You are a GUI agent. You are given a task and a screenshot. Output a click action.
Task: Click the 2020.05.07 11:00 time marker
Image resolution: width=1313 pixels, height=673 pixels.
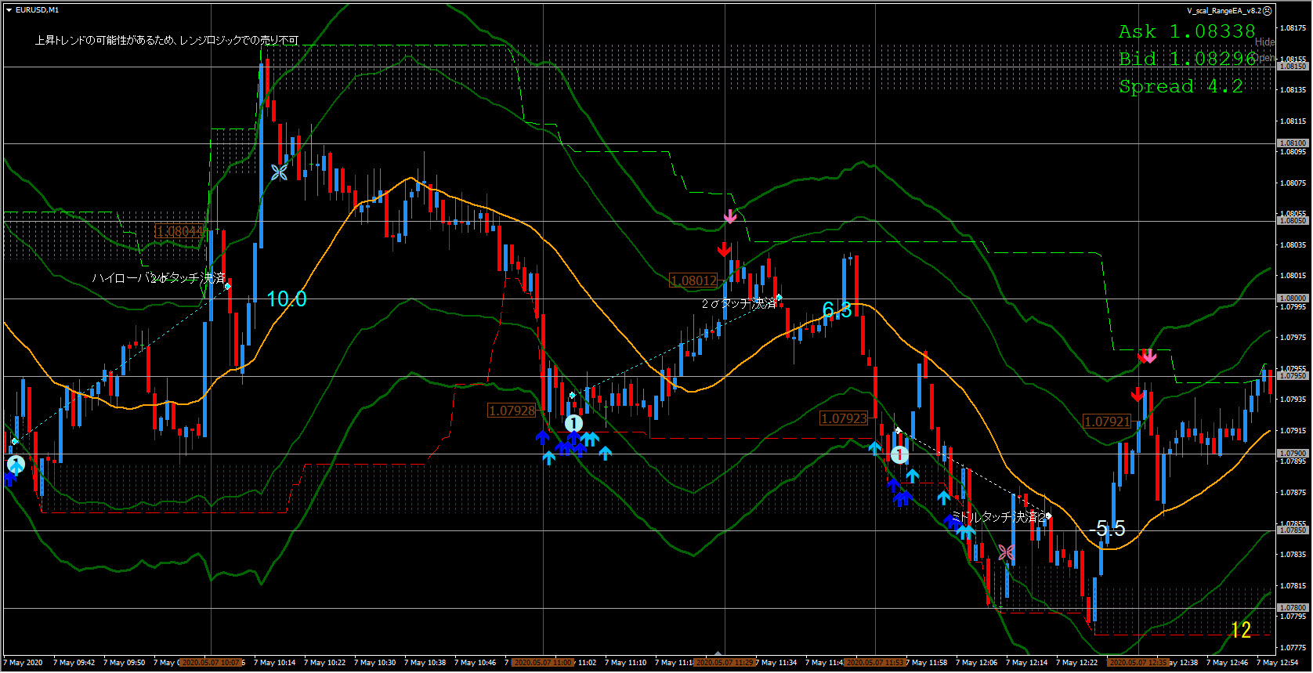pyautogui.click(x=543, y=663)
